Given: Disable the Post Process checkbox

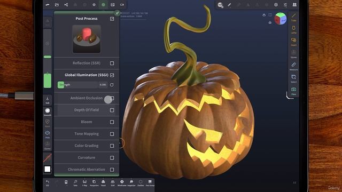Looking at the screenshot, I should coord(112,19).
